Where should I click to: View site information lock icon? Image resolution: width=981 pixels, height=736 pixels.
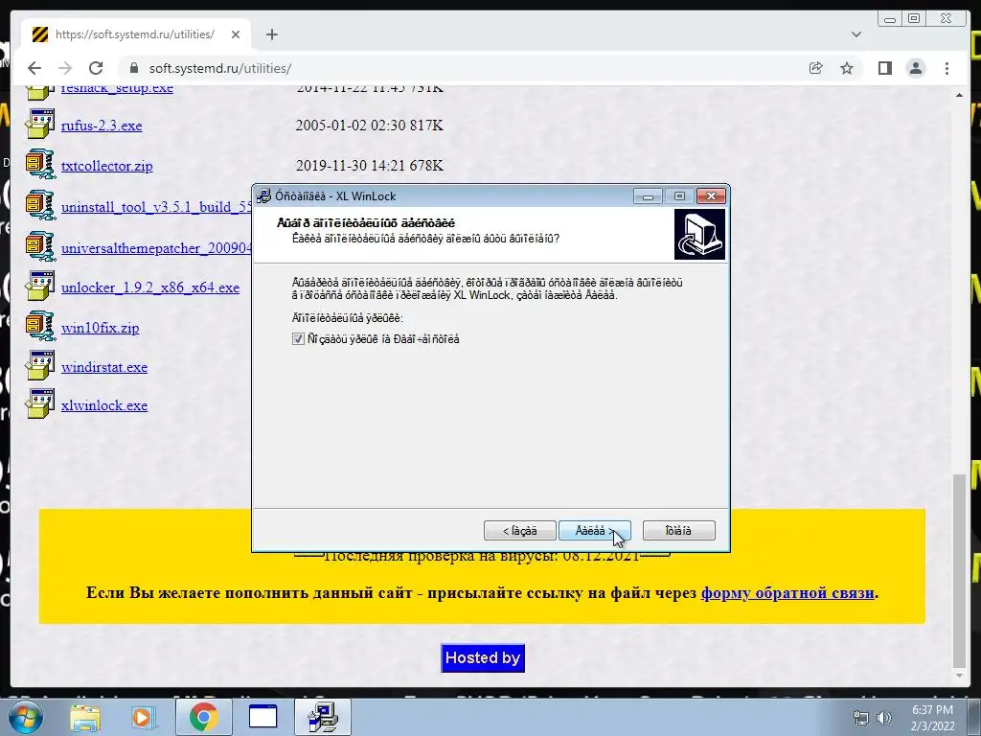133,68
